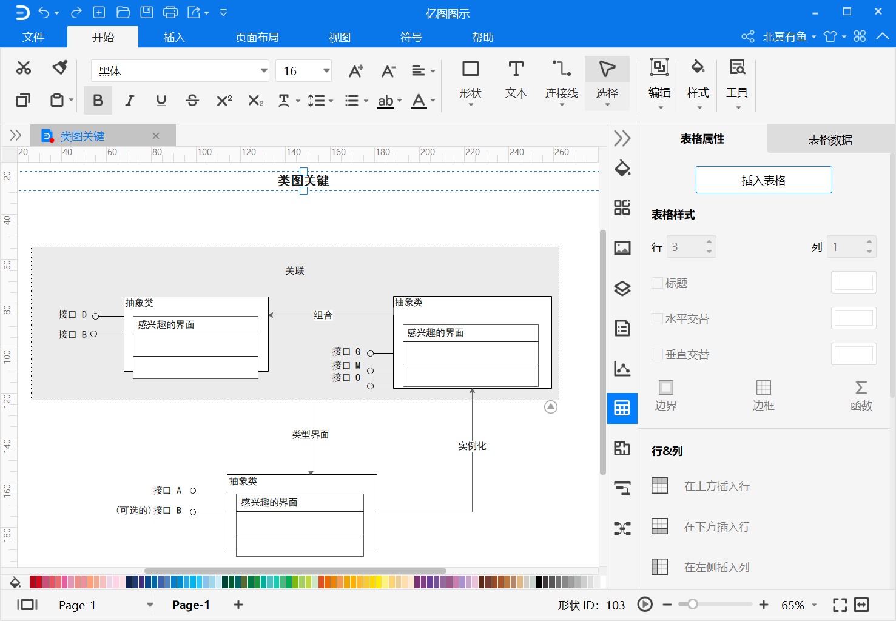Open the 工具 tools menu button

(737, 83)
